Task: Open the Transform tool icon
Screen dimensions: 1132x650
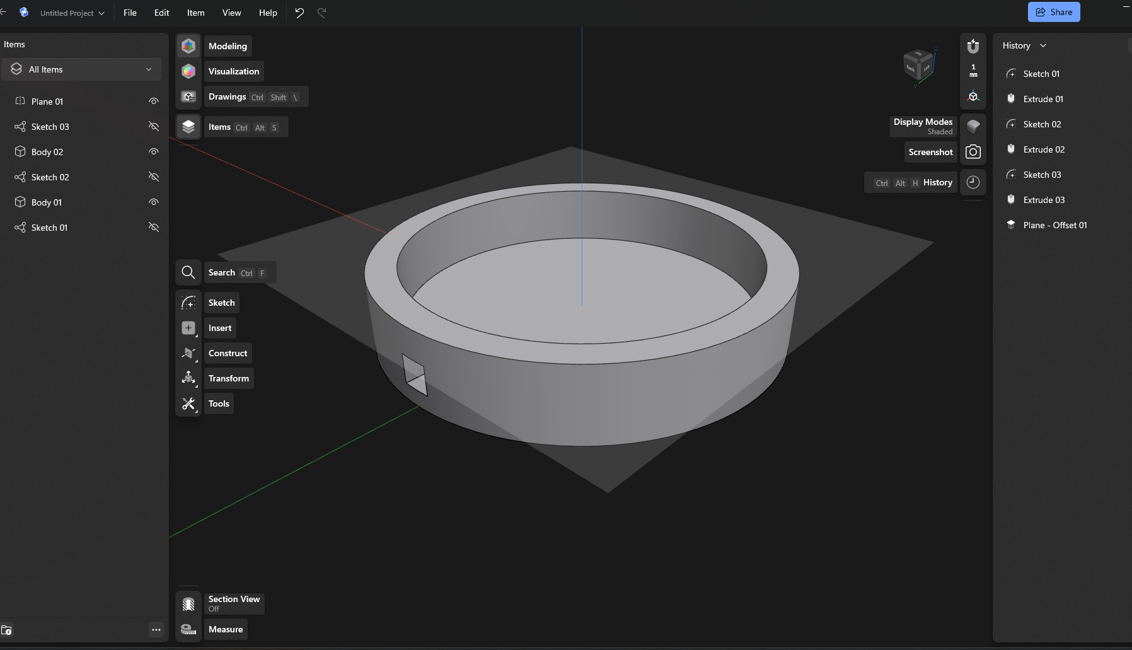Action: pos(188,378)
